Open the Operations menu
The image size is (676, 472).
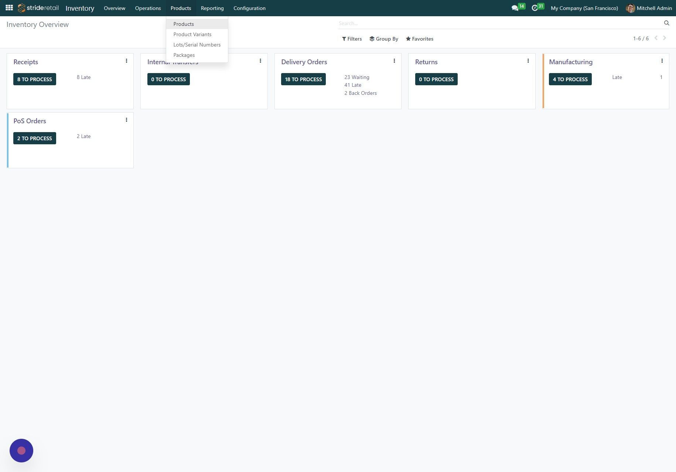coord(148,8)
